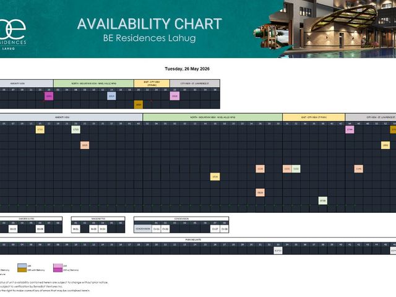Select the light green unit 0738 cell
396x297 pixels.
(x=323, y=200)
